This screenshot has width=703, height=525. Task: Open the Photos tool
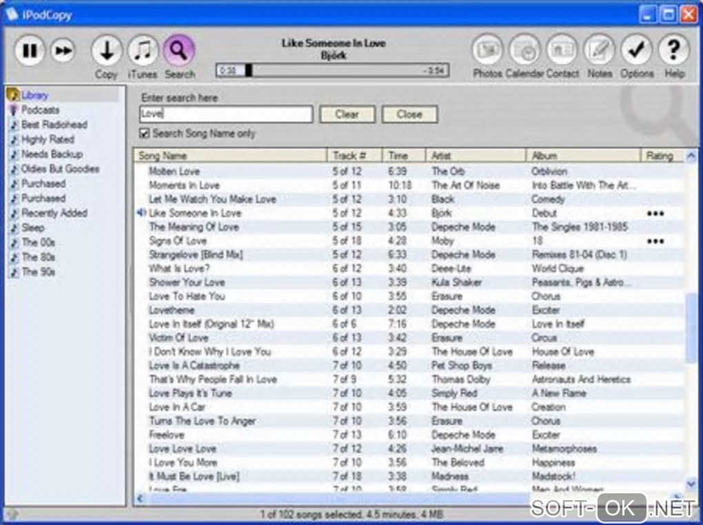pyautogui.click(x=487, y=50)
